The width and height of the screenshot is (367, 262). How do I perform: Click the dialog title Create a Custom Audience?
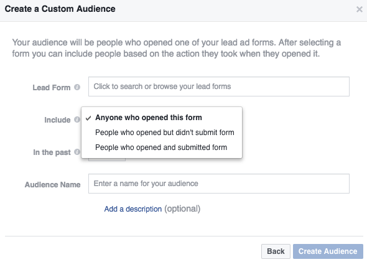60,9
